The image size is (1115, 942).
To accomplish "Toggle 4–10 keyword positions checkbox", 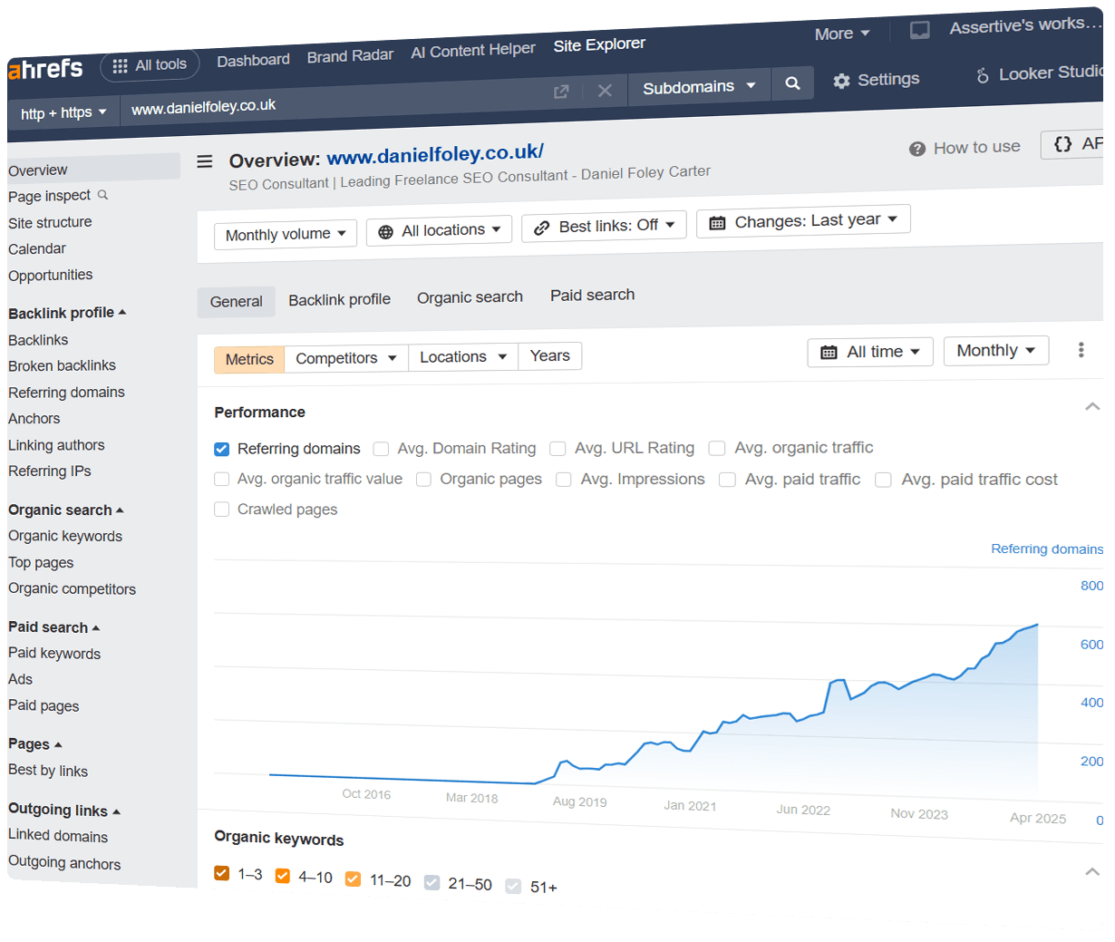I will click(x=282, y=876).
